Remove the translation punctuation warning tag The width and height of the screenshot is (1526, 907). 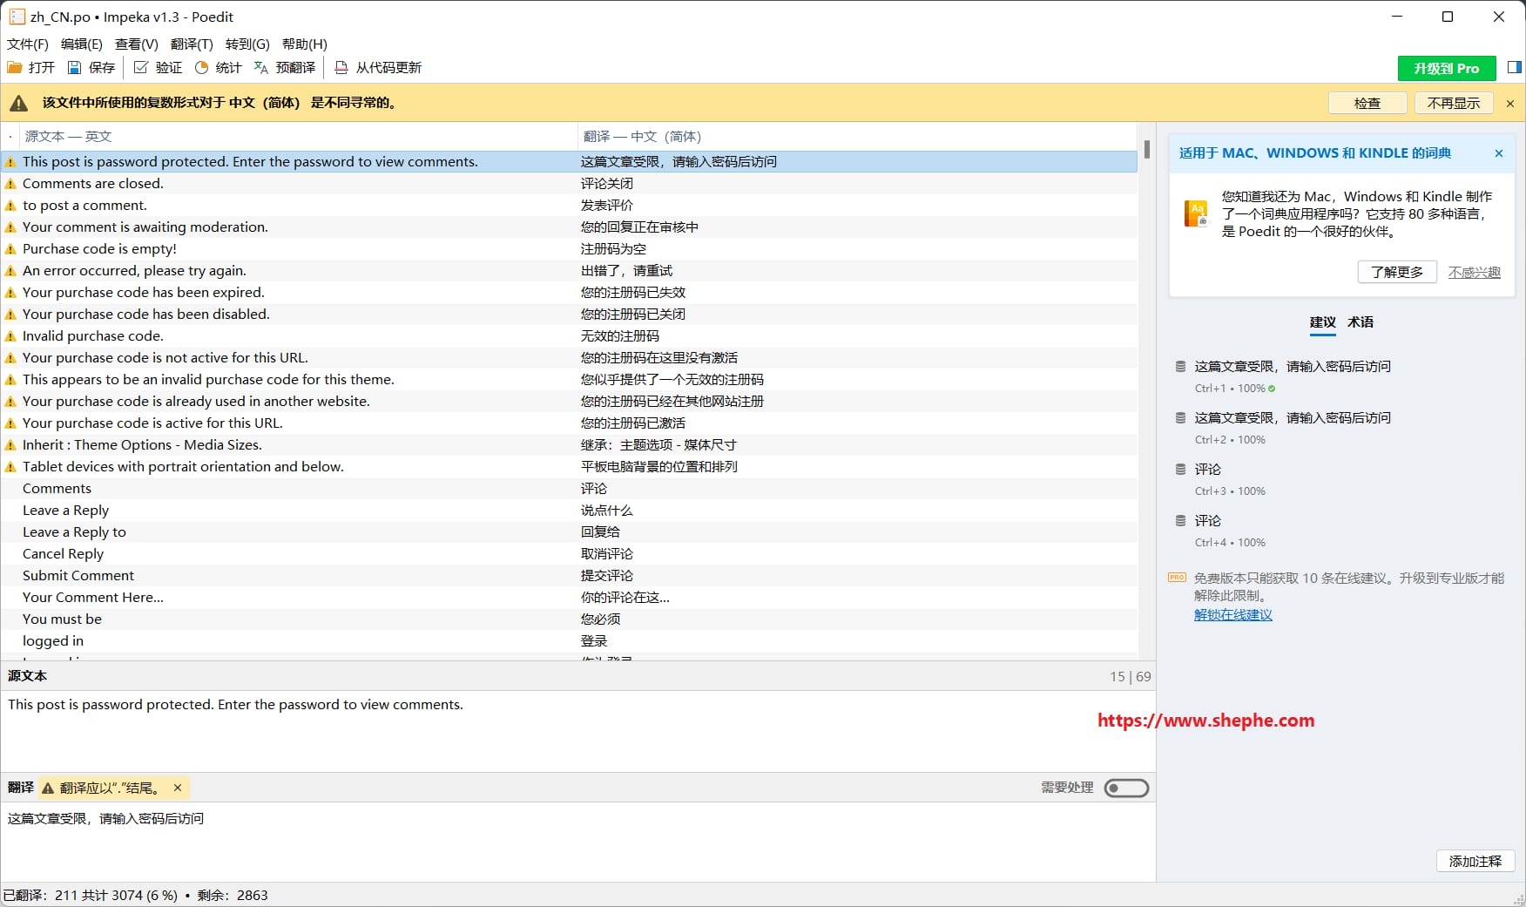(178, 788)
